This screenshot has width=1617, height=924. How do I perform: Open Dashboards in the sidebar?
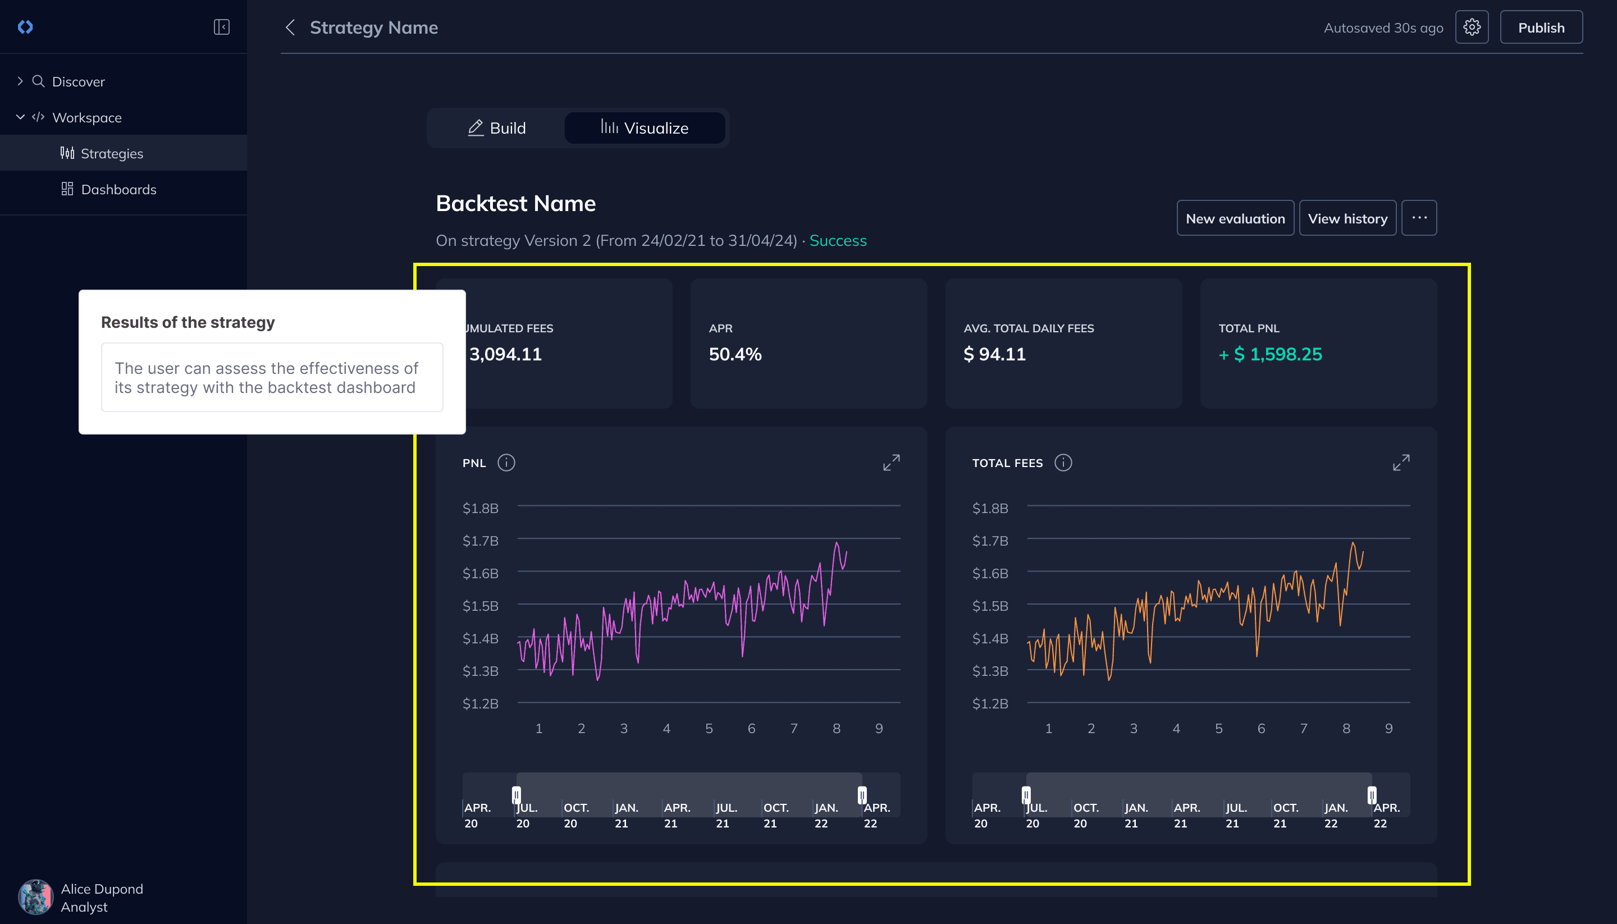(118, 190)
